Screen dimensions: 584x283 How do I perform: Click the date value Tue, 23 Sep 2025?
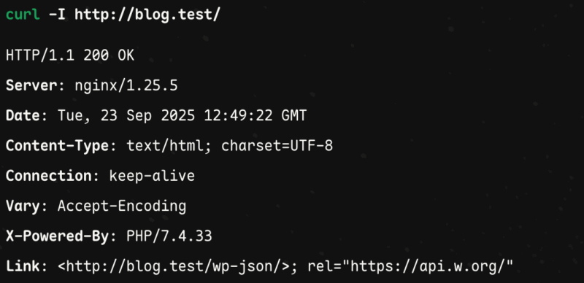coord(126,116)
